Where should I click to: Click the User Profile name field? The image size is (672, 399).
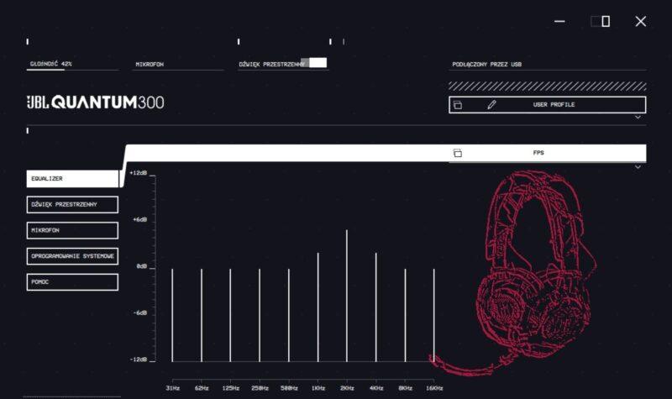point(554,105)
